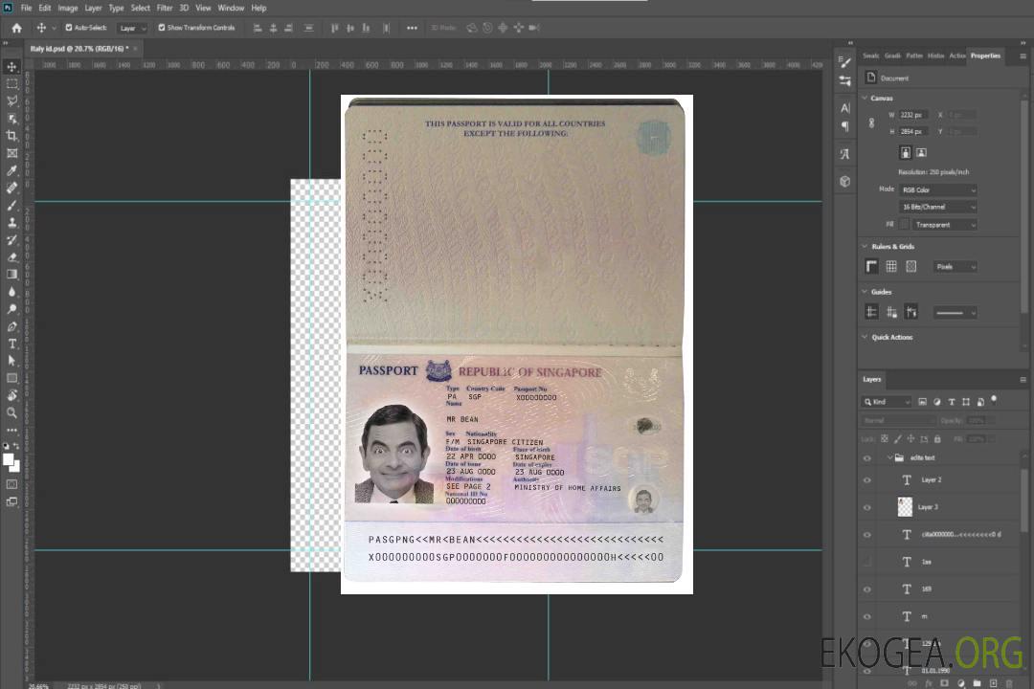Click the canvas Width input field
This screenshot has width=1034, height=689.
(x=913, y=115)
